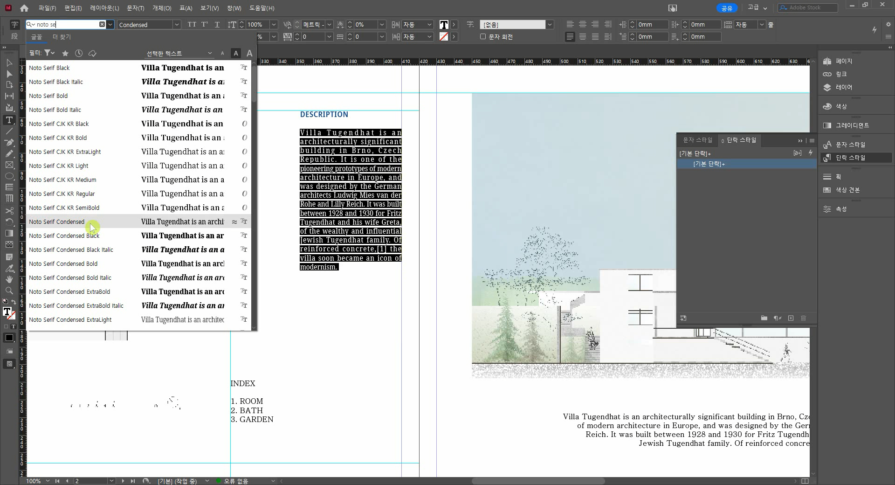Select the Pencil tool
895x485 pixels.
pos(9,153)
